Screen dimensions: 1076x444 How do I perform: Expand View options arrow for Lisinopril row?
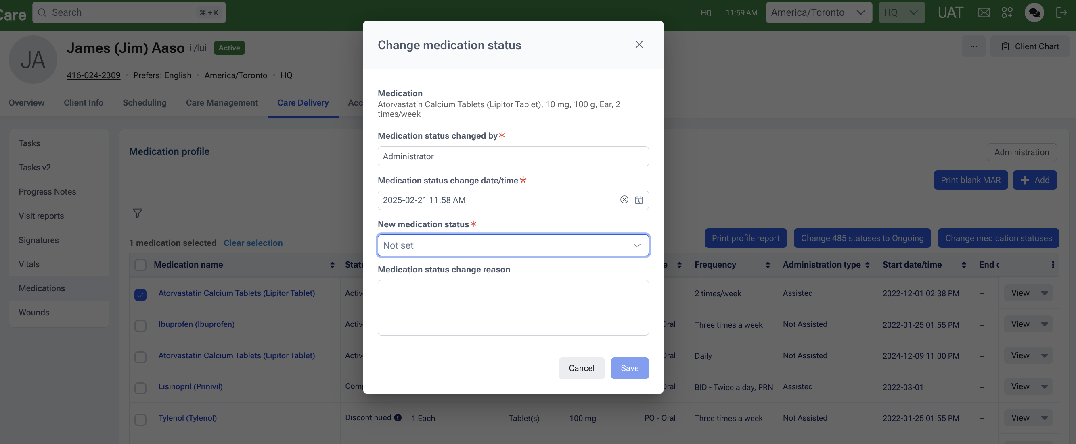[x=1044, y=387]
